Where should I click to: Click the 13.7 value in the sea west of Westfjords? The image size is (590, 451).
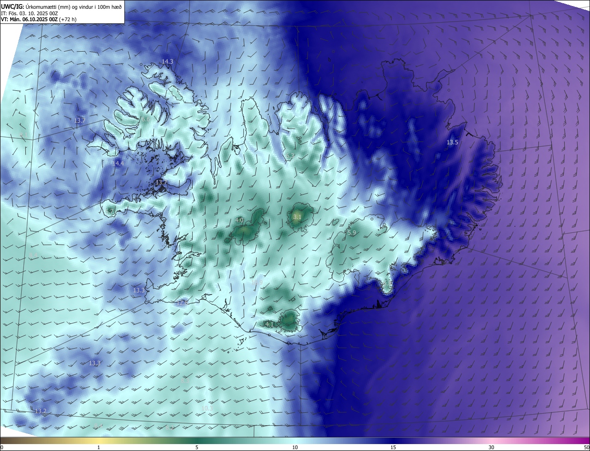point(80,120)
